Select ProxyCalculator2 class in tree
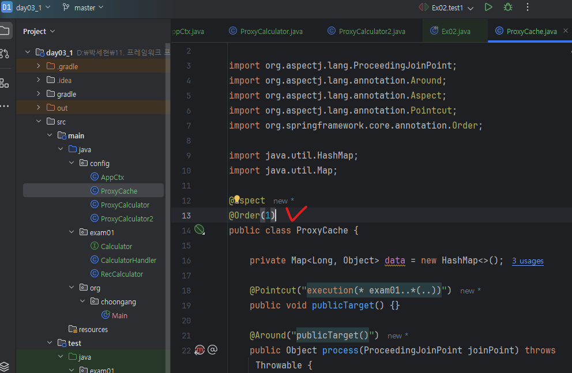Viewport: 572px width, 373px height. point(122,218)
